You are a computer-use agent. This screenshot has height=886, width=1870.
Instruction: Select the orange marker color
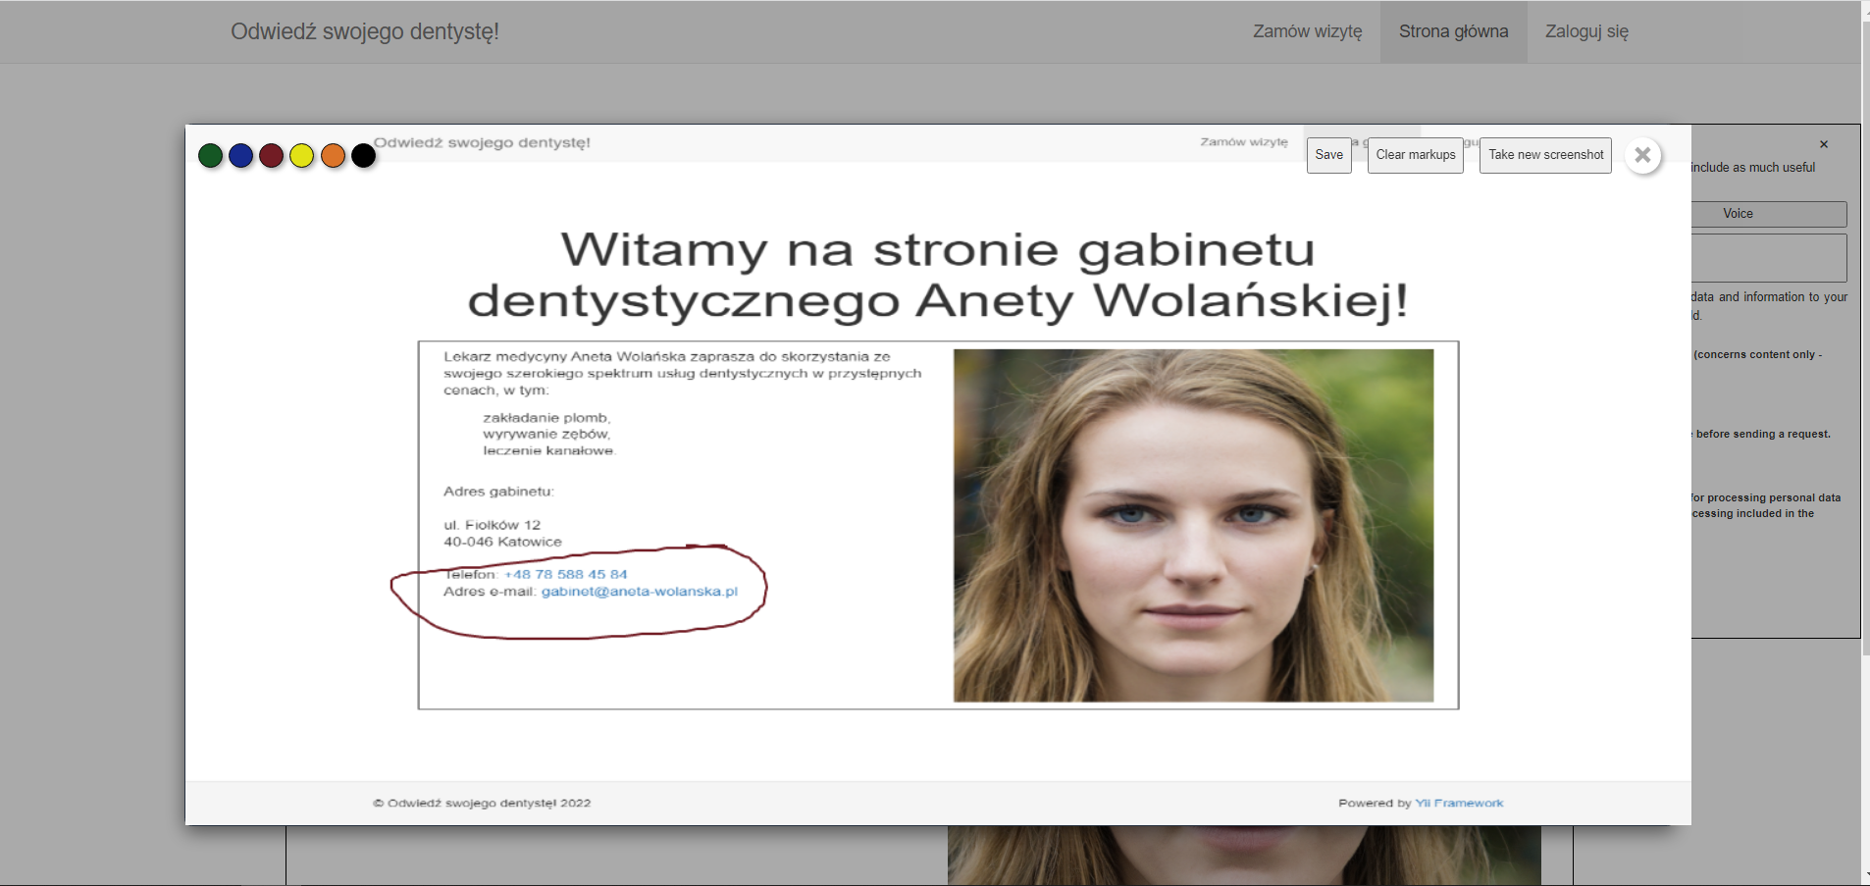333,155
